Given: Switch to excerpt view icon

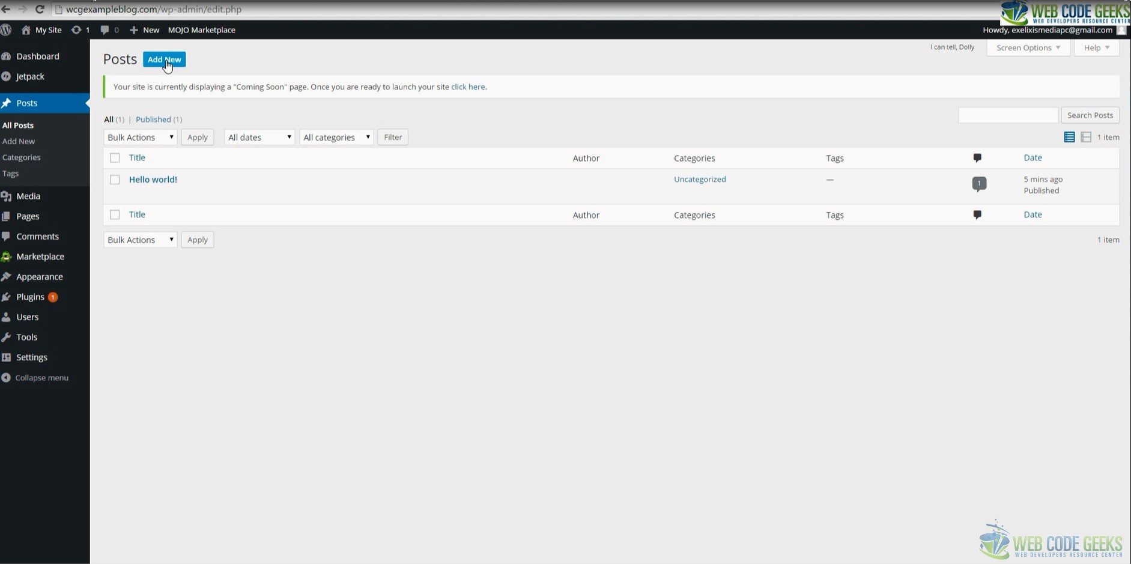Looking at the screenshot, I should [1086, 137].
